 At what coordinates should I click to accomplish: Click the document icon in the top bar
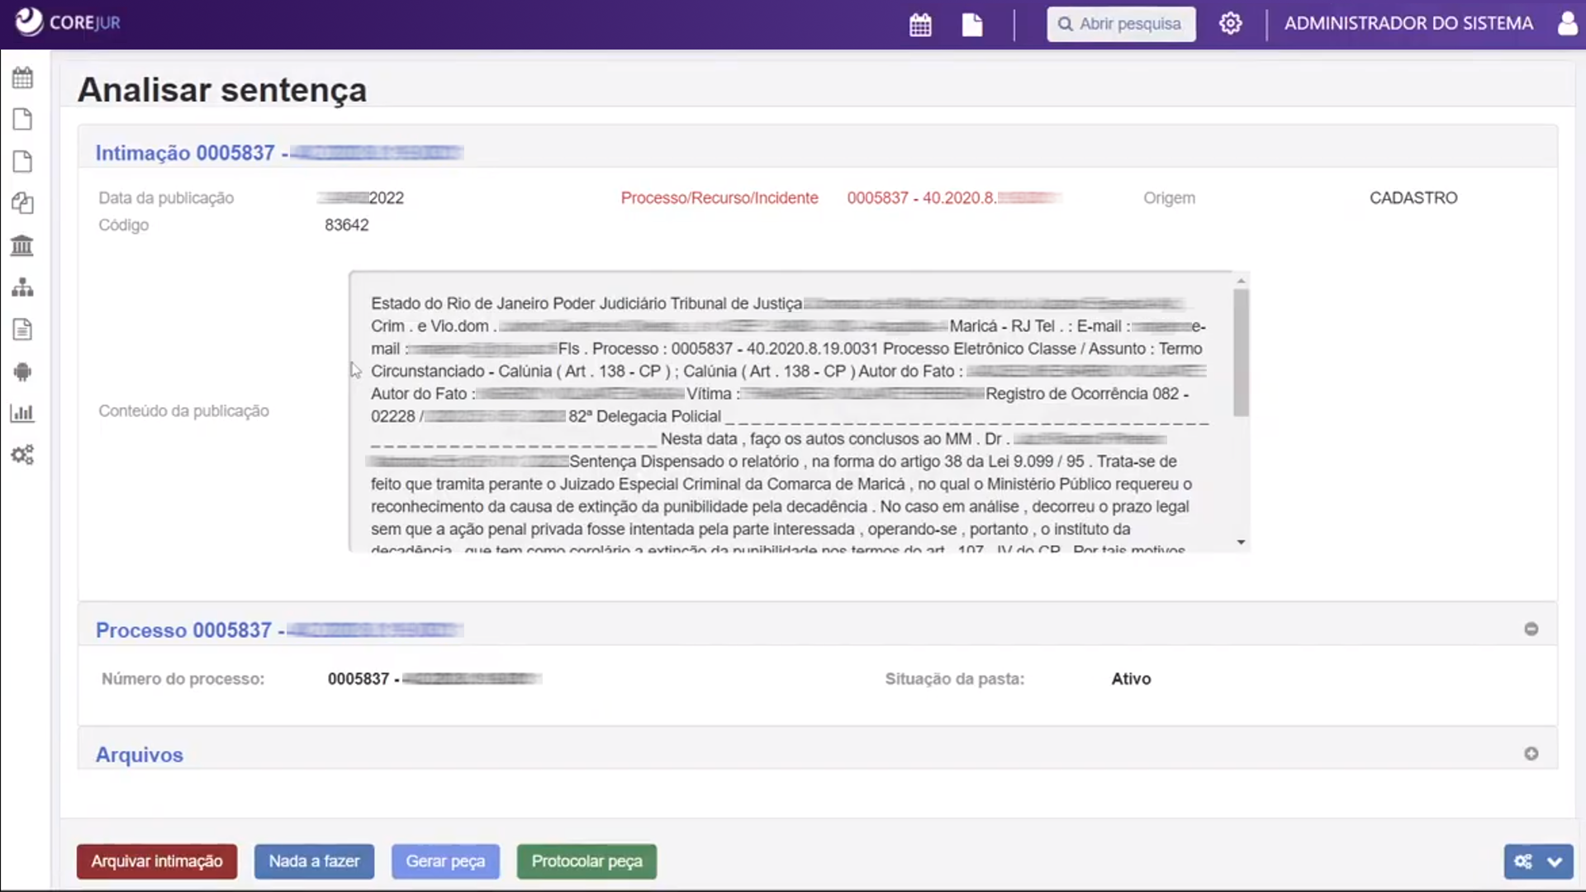point(972,25)
